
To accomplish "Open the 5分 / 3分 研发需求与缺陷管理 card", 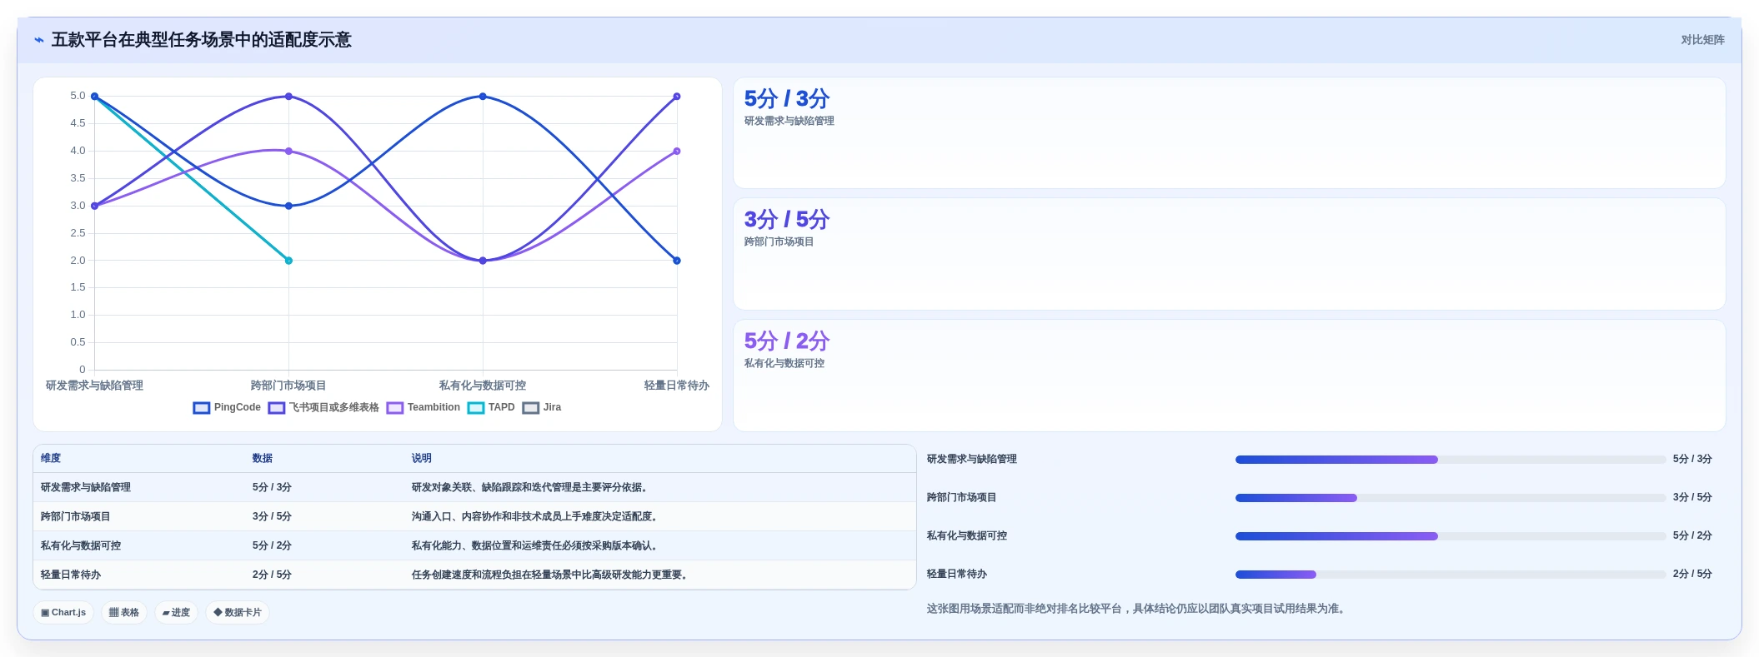I will [1229, 133].
